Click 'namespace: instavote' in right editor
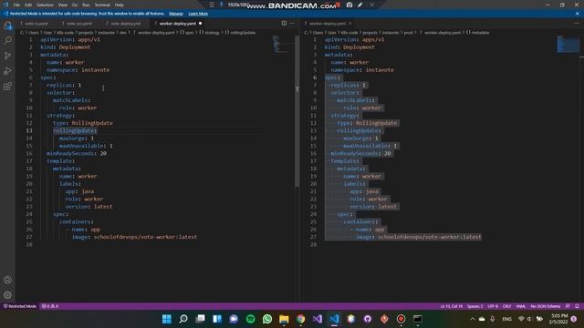Screen dimensions: 584x328 pos(362,70)
